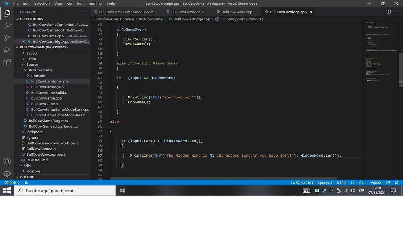The image size is (403, 226).
Task: Change the C++ language mode in status bar
Action: (362, 183)
